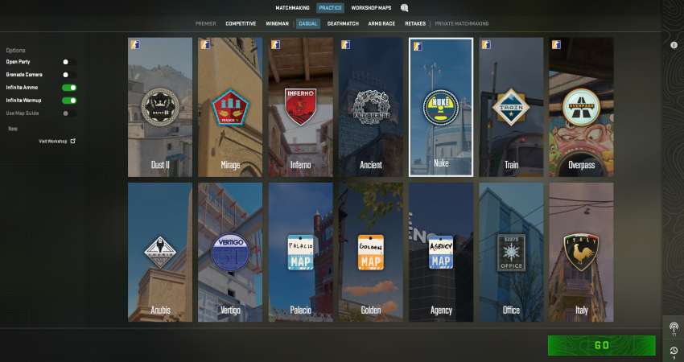Viewport: 684px width, 362px height.
Task: Disable the Infinite Ammo toggle
Action: 69,87
